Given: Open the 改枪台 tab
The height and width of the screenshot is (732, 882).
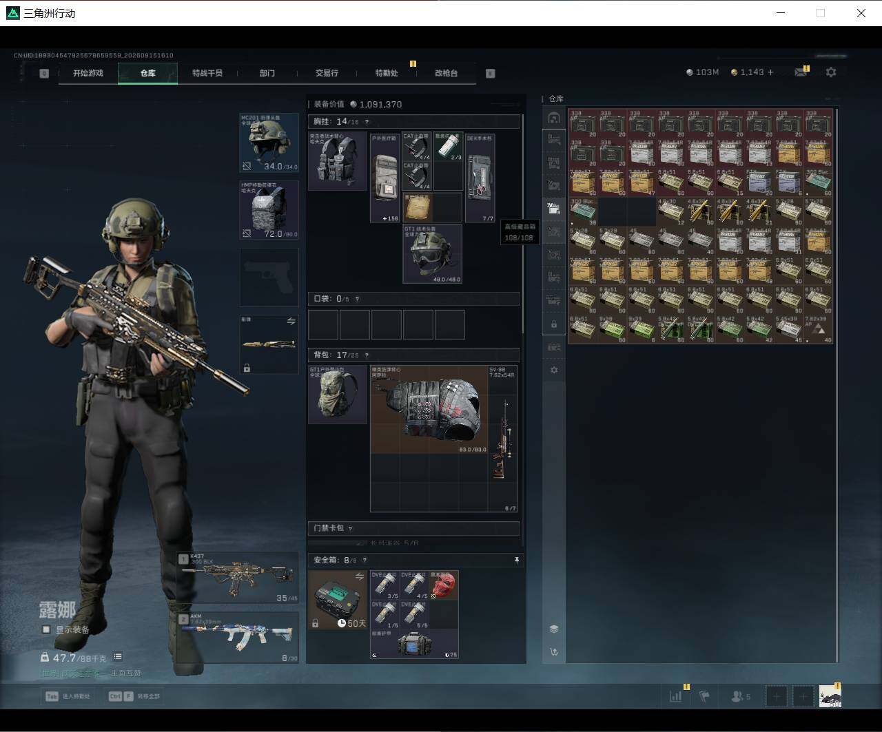Looking at the screenshot, I should [446, 73].
